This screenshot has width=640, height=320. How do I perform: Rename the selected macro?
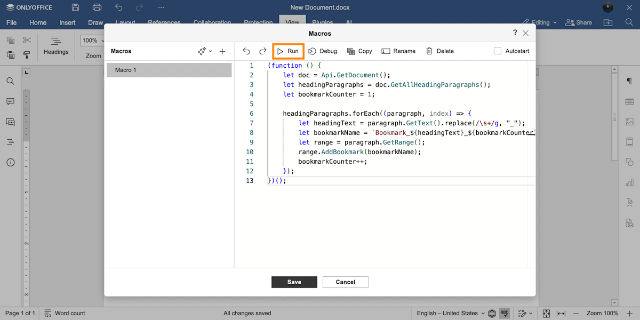398,51
